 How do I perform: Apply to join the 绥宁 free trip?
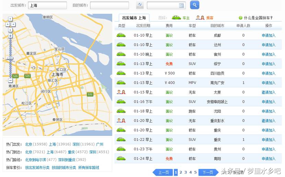(x=269, y=64)
